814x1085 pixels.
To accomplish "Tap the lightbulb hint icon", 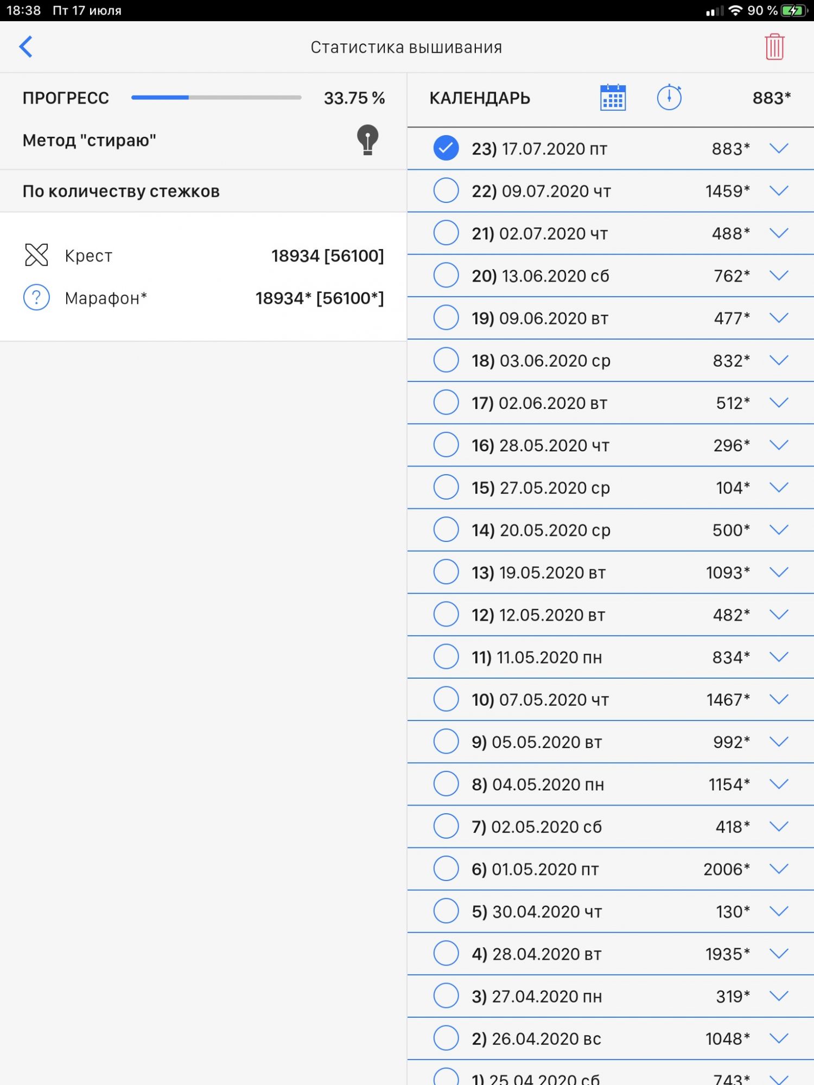I will pos(367,141).
